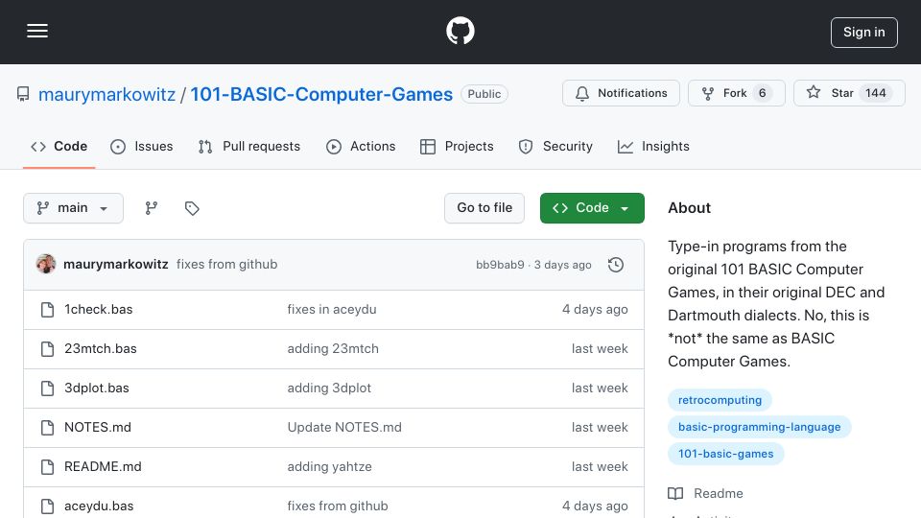Click the Sign in button

[x=864, y=33]
